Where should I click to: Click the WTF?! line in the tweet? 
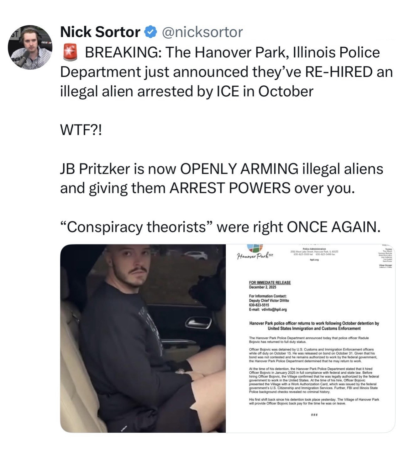(x=81, y=130)
